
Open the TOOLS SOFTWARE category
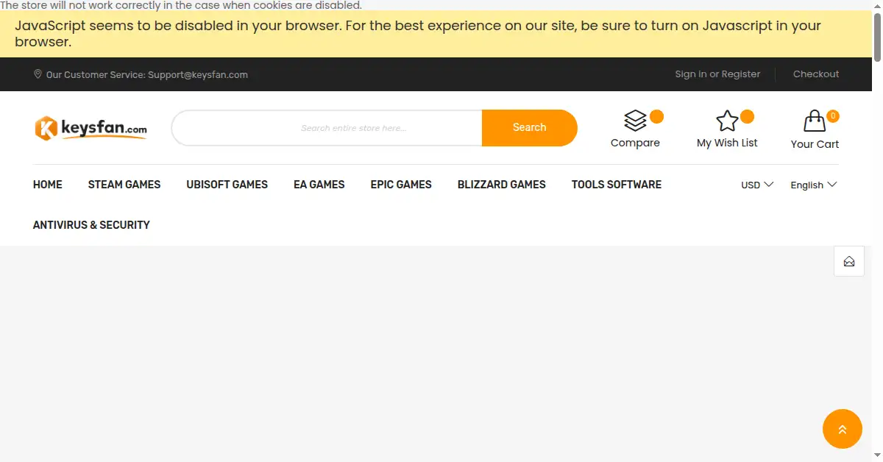(x=617, y=185)
